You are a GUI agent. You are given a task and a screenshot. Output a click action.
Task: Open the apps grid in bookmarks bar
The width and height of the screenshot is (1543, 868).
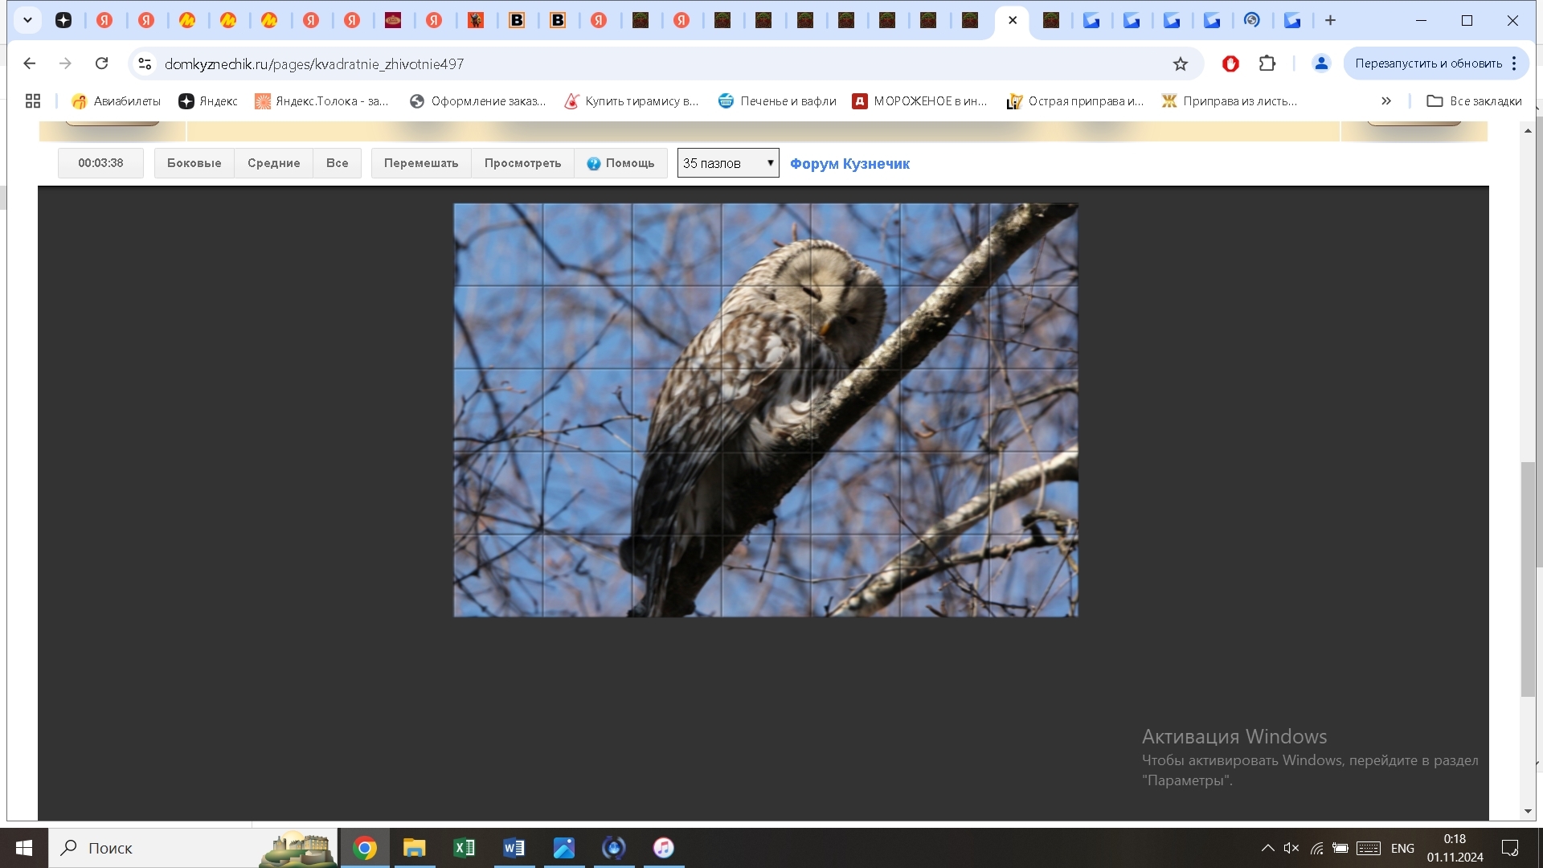point(33,101)
